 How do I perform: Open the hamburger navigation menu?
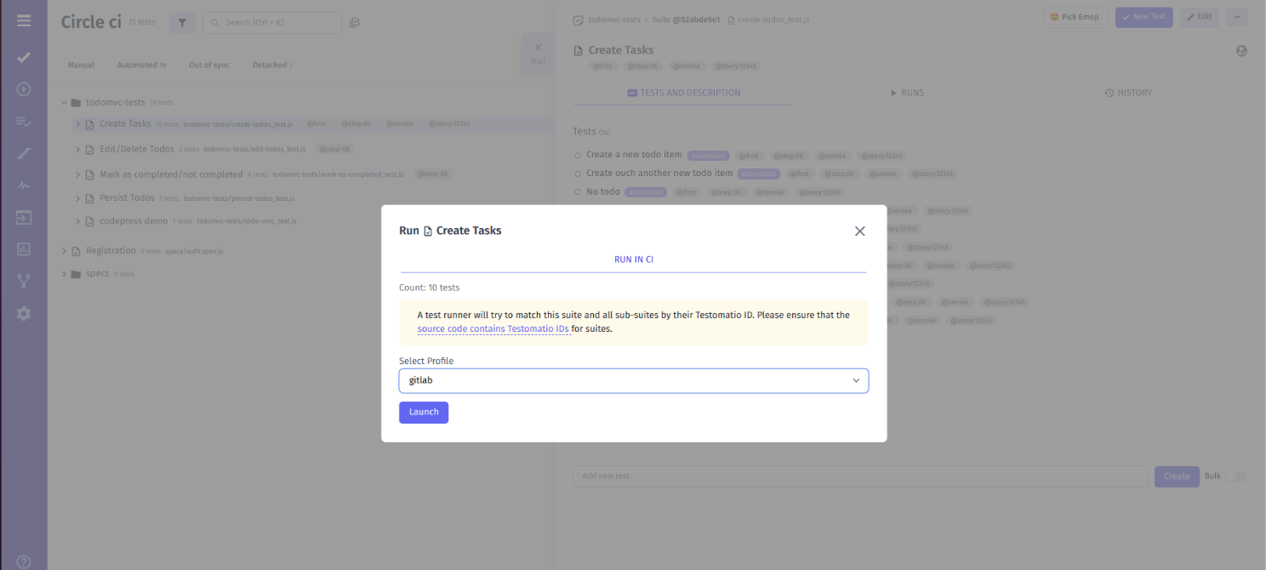tap(23, 21)
